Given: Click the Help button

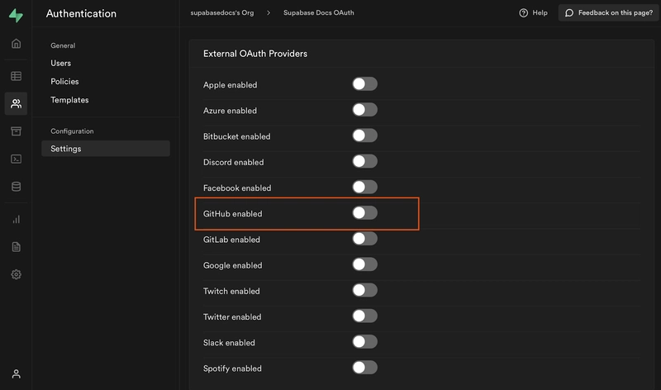Looking at the screenshot, I should click(x=533, y=12).
